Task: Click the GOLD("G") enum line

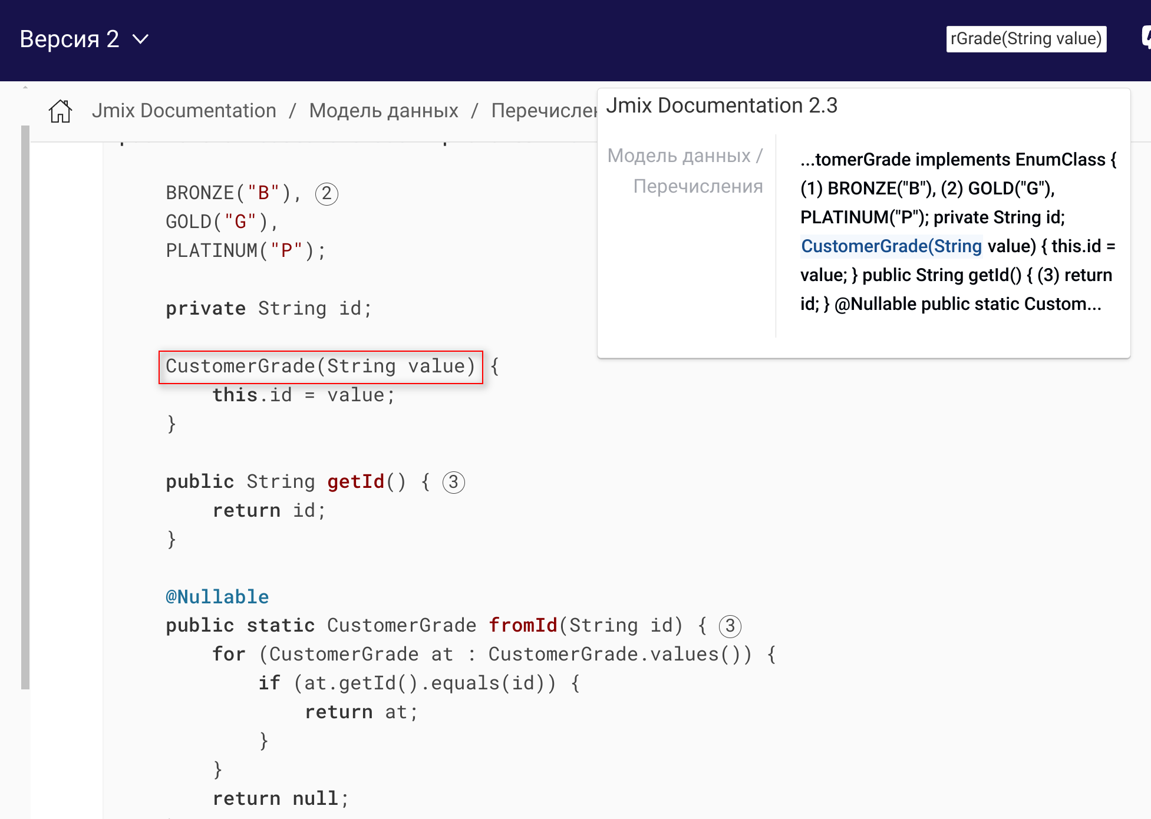Action: click(222, 222)
